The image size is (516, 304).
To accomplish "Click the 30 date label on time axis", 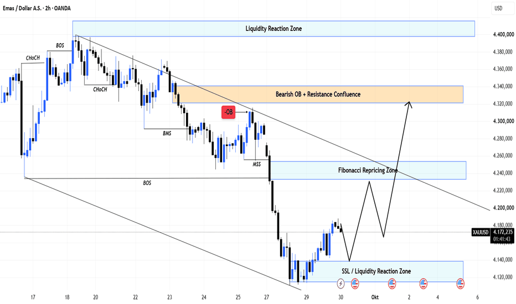I will click(x=340, y=297).
